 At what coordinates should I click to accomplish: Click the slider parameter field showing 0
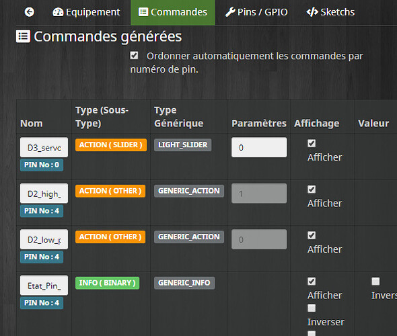pos(259,147)
